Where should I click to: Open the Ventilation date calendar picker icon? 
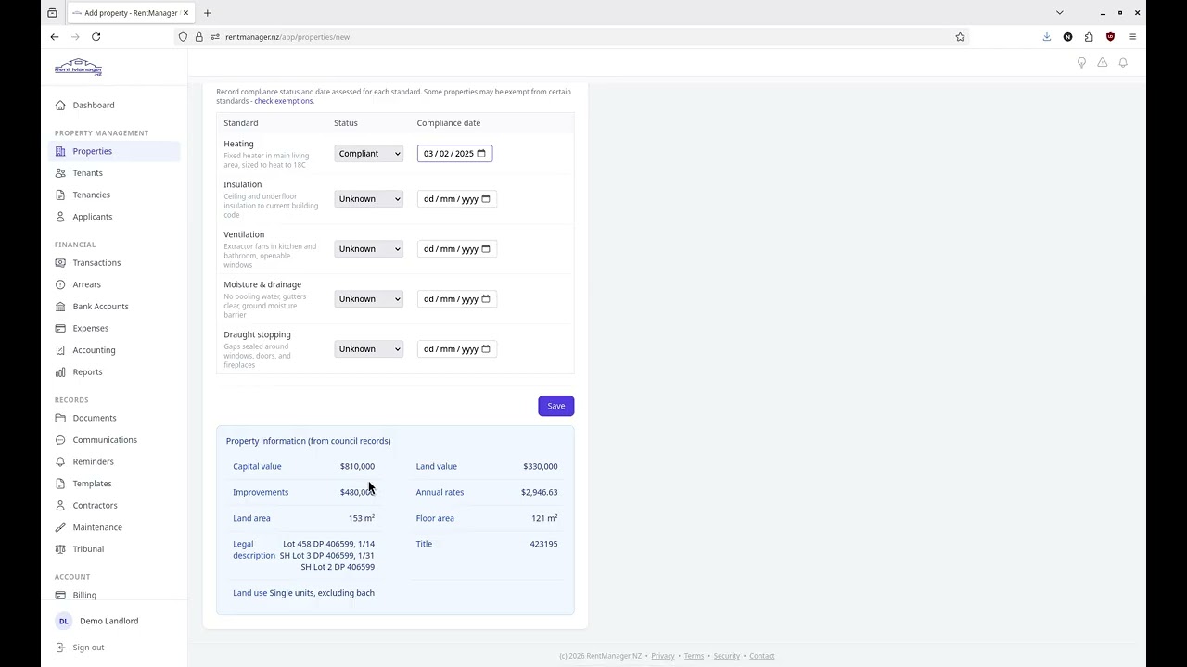click(485, 249)
